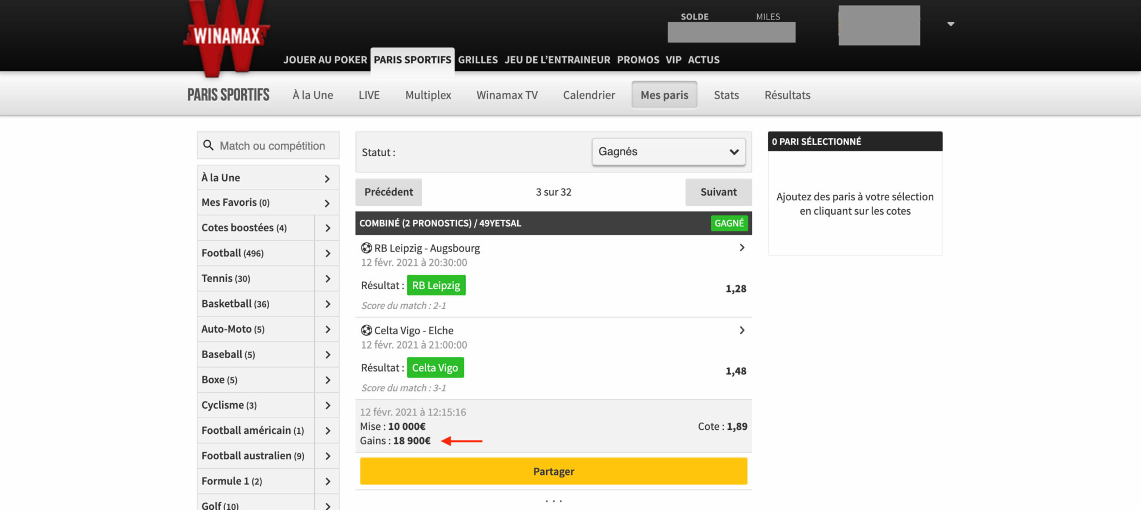Image resolution: width=1141 pixels, height=510 pixels.
Task: Expand Basketball (36) chevron
Action: point(328,304)
